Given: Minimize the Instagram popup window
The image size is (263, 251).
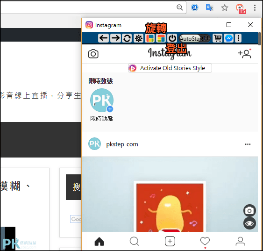Looking at the screenshot, I should (x=208, y=25).
